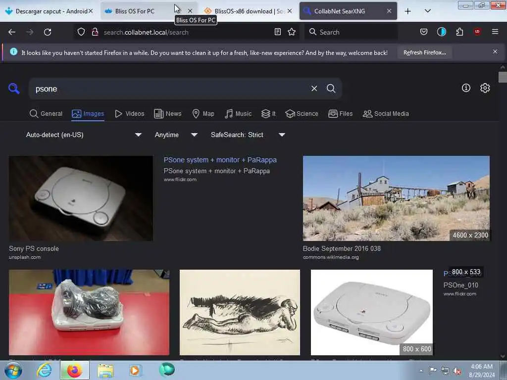Click the commons.wikimedia.org source text

pyautogui.click(x=331, y=257)
